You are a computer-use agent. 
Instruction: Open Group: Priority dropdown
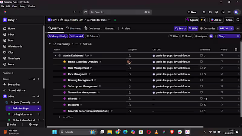58,36
